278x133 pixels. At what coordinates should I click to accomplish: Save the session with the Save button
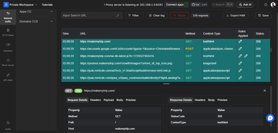pos(263,15)
